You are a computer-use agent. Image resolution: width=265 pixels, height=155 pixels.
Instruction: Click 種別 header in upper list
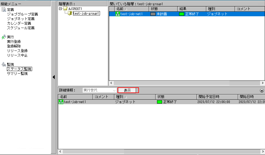[x=220, y=9]
